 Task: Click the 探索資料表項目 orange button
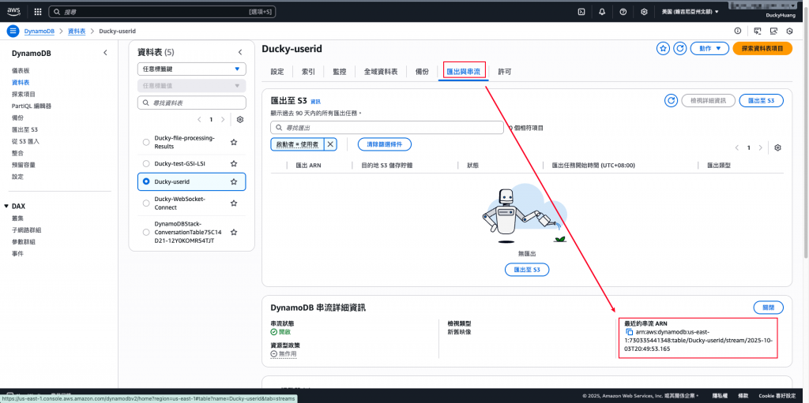pyautogui.click(x=762, y=48)
